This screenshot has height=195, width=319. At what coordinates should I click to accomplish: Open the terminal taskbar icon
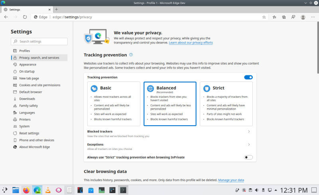(x=123, y=190)
